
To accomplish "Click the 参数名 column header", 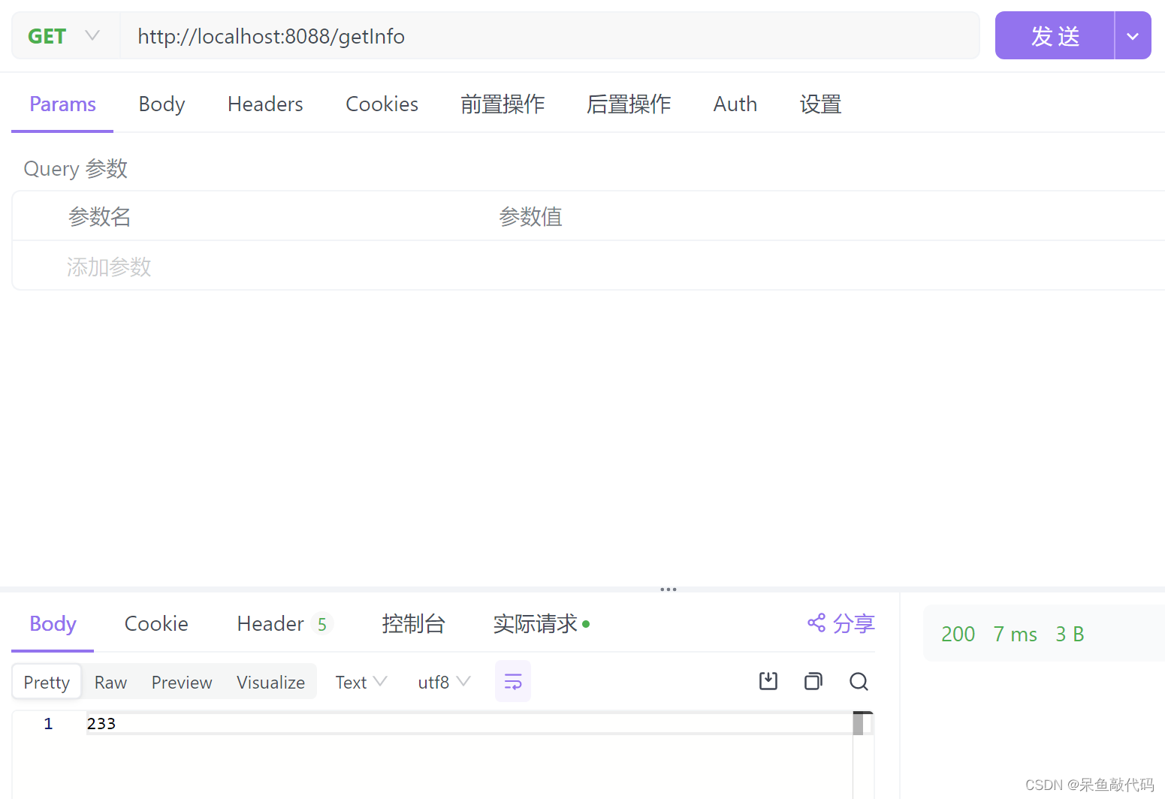I will point(99,216).
